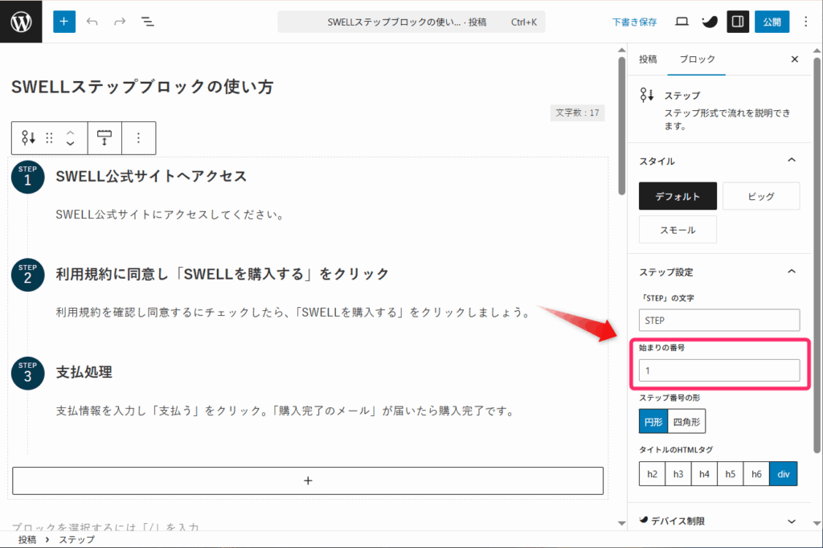This screenshot has width=823, height=548.
Task: Open the SWELL settings icon
Action: pos(710,22)
